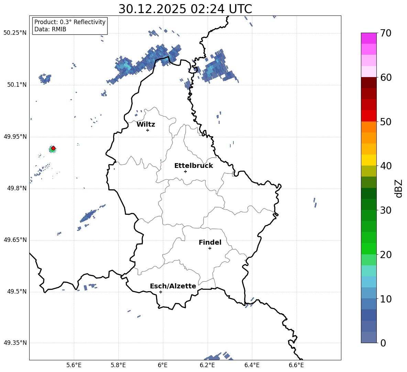Click the 6.6°E longitude label
The width and height of the screenshot is (407, 372).
click(296, 365)
